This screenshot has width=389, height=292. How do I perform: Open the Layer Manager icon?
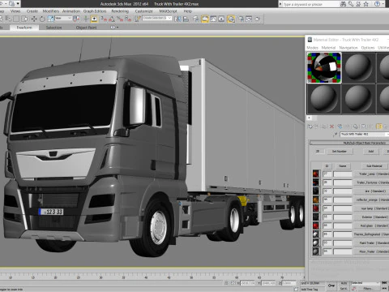(196, 19)
